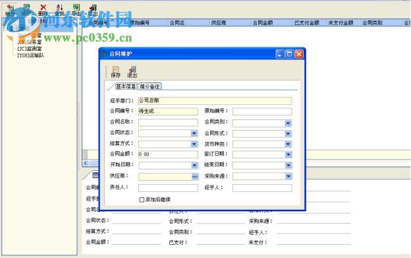Click the 增加 (Add) toolbar icon

[x=11, y=10]
